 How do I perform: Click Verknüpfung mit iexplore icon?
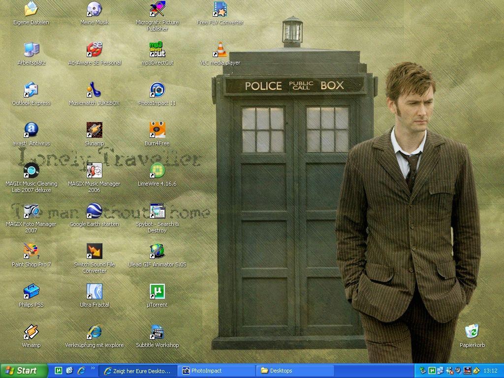[x=94, y=332]
